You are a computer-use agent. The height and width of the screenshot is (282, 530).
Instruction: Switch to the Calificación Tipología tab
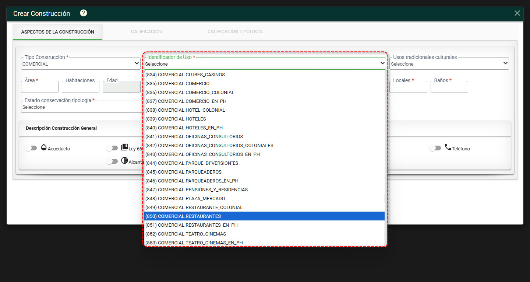tap(235, 32)
